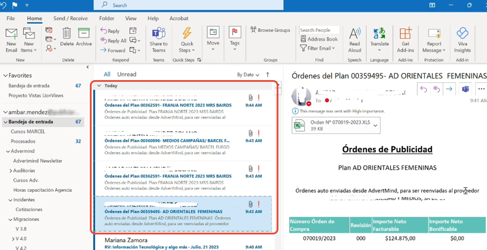487x250 pixels.
Task: Open Proyecto Vistas LionViews folder
Action: tap(36, 95)
